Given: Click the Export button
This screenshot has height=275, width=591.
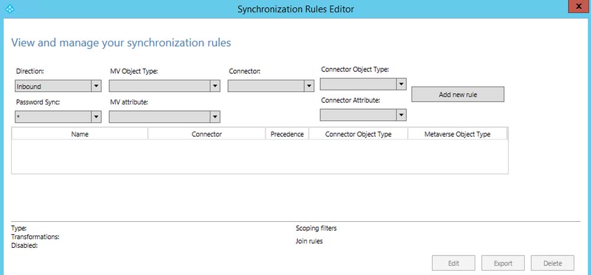Looking at the screenshot, I should (x=503, y=263).
